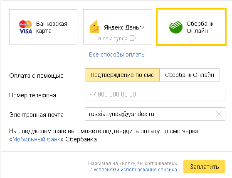Open the Мобильный банк link

(x=37, y=139)
